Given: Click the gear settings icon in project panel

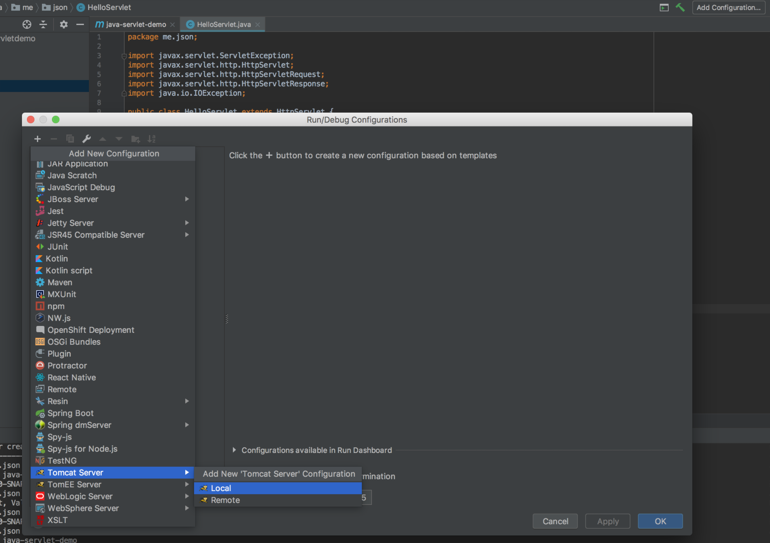Looking at the screenshot, I should pyautogui.click(x=64, y=25).
